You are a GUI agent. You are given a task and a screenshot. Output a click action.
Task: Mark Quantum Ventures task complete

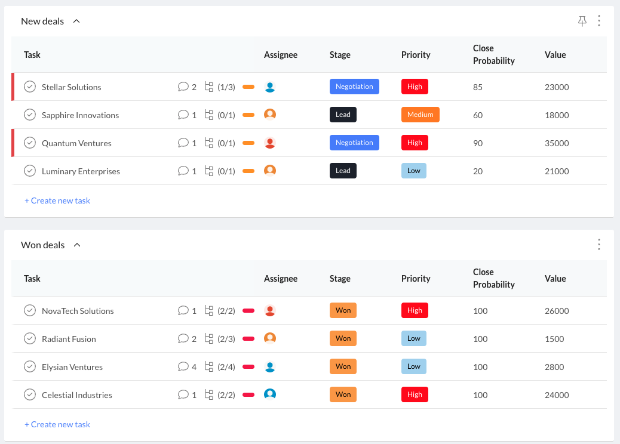30,143
